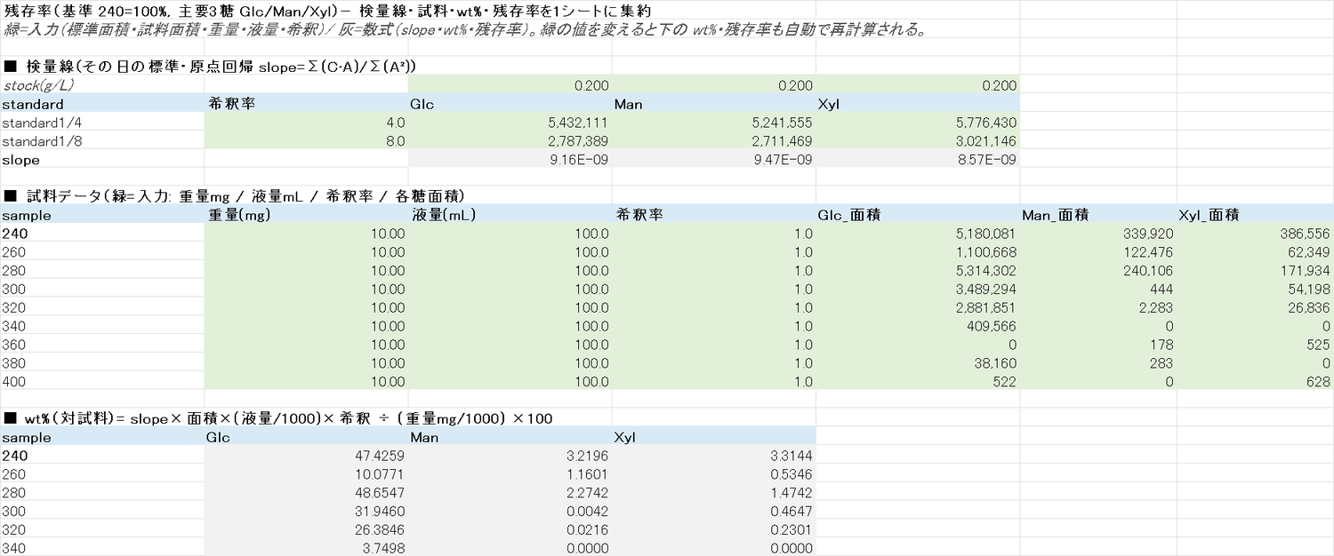Click the standard1/4 row label
This screenshot has width=1334, height=556.
[x=101, y=123]
